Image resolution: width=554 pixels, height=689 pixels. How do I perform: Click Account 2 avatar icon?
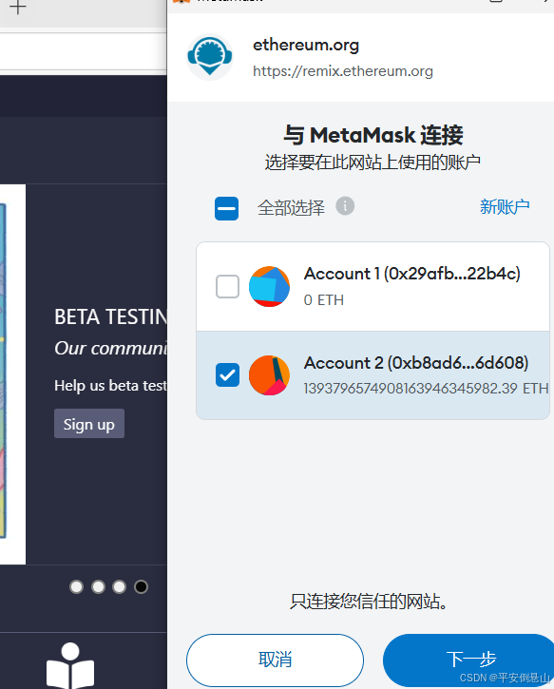coord(269,375)
